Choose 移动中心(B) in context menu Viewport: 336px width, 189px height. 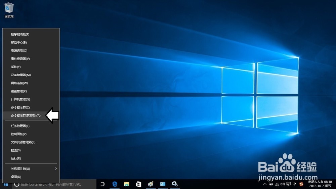31,42
